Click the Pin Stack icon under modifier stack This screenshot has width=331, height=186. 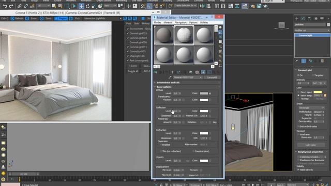pyautogui.click(x=297, y=61)
